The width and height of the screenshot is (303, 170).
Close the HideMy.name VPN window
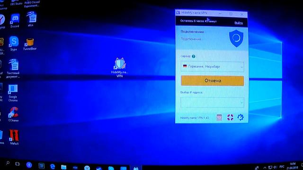click(x=242, y=14)
